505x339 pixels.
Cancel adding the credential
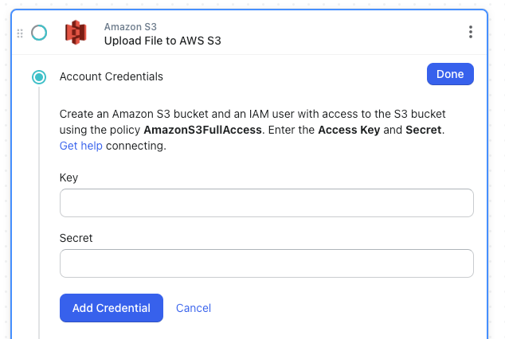[194, 308]
